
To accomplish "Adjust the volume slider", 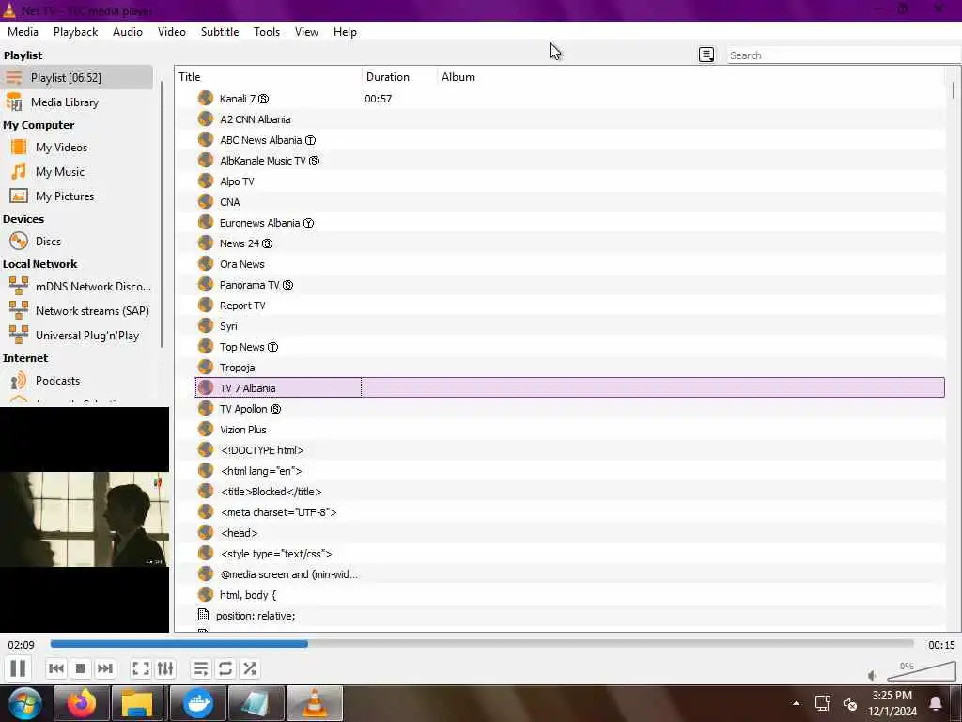I will tap(921, 671).
